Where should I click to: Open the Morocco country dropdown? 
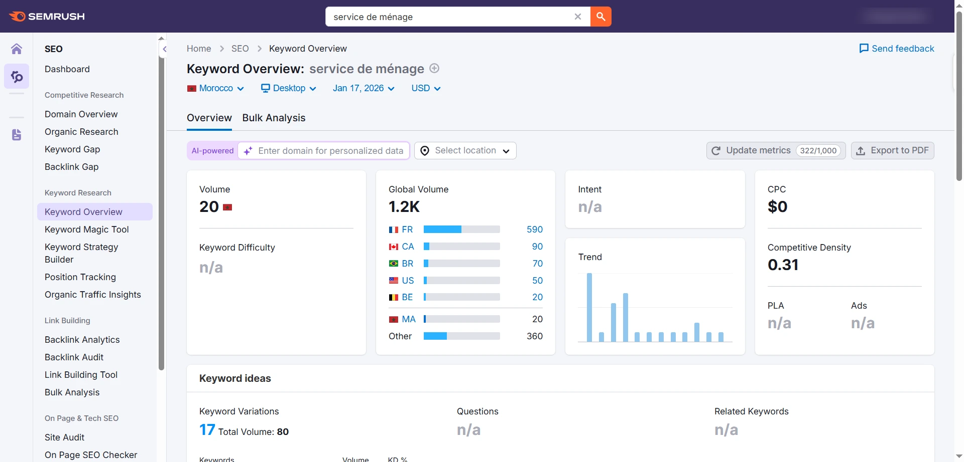click(215, 88)
